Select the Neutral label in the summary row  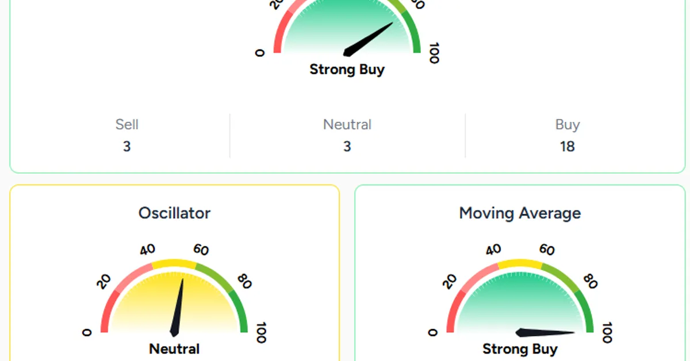[x=347, y=125]
